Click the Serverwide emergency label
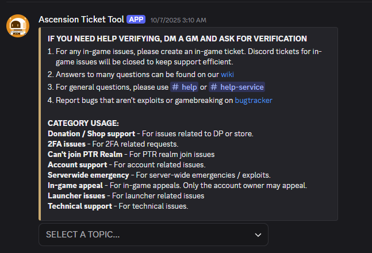 [x=89, y=175]
